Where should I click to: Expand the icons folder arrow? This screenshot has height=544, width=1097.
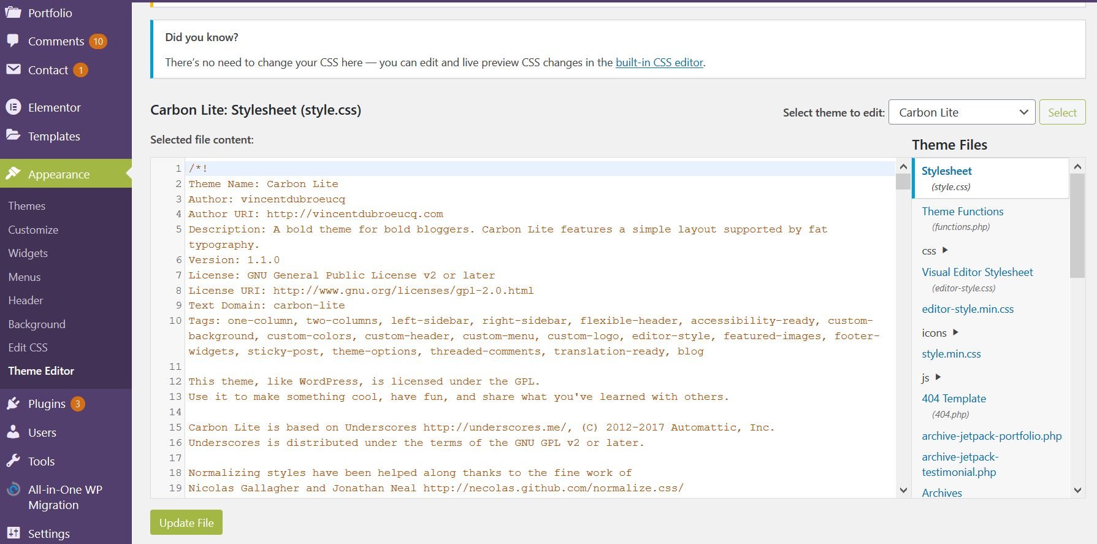click(x=955, y=332)
